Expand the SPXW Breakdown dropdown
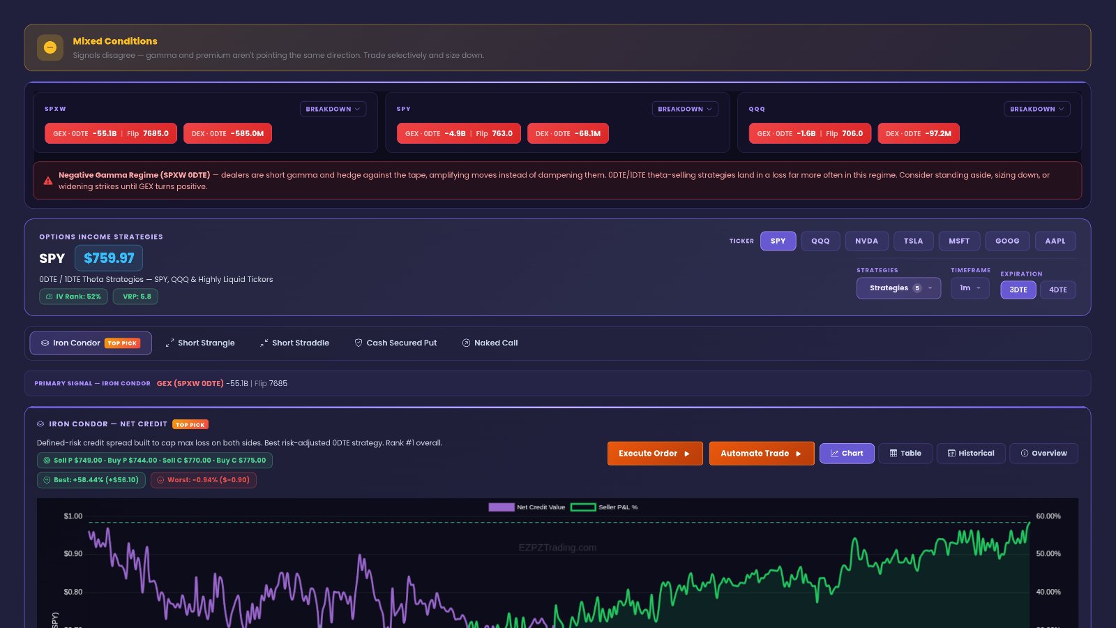The height and width of the screenshot is (628, 1116). coord(333,109)
